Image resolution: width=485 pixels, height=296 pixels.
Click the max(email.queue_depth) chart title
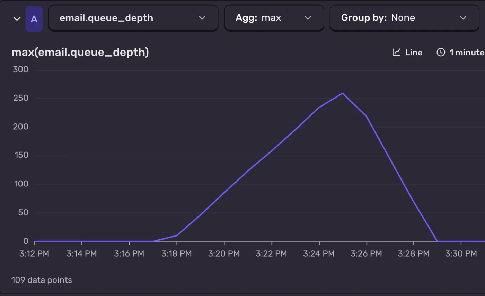point(80,53)
